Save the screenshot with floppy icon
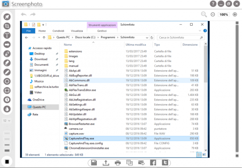 point(94,163)
